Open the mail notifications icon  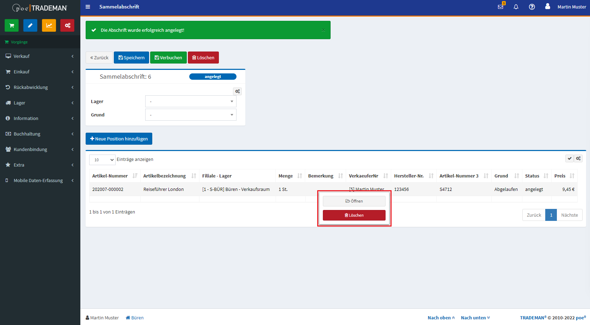click(500, 7)
